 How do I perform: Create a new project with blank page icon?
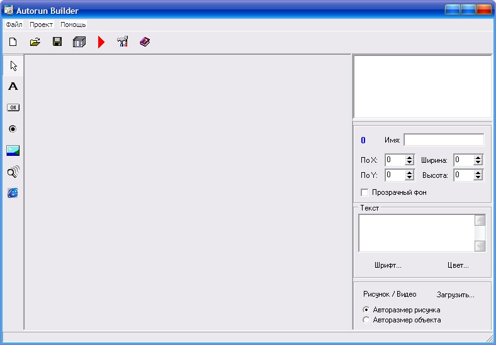coord(13,41)
